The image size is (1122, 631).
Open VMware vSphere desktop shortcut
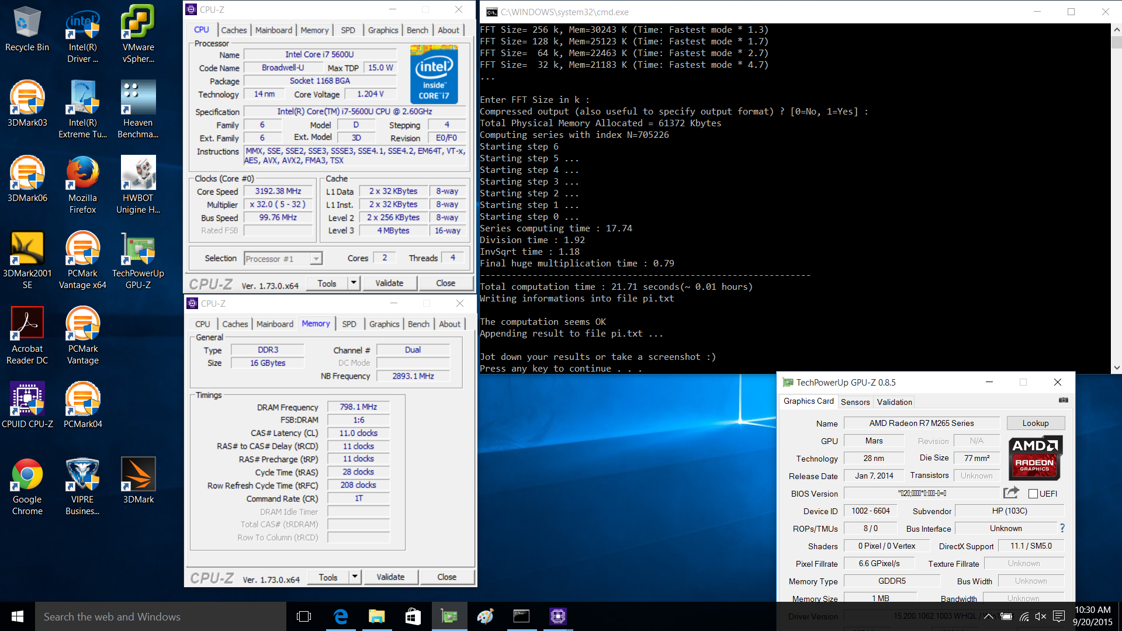(138, 35)
